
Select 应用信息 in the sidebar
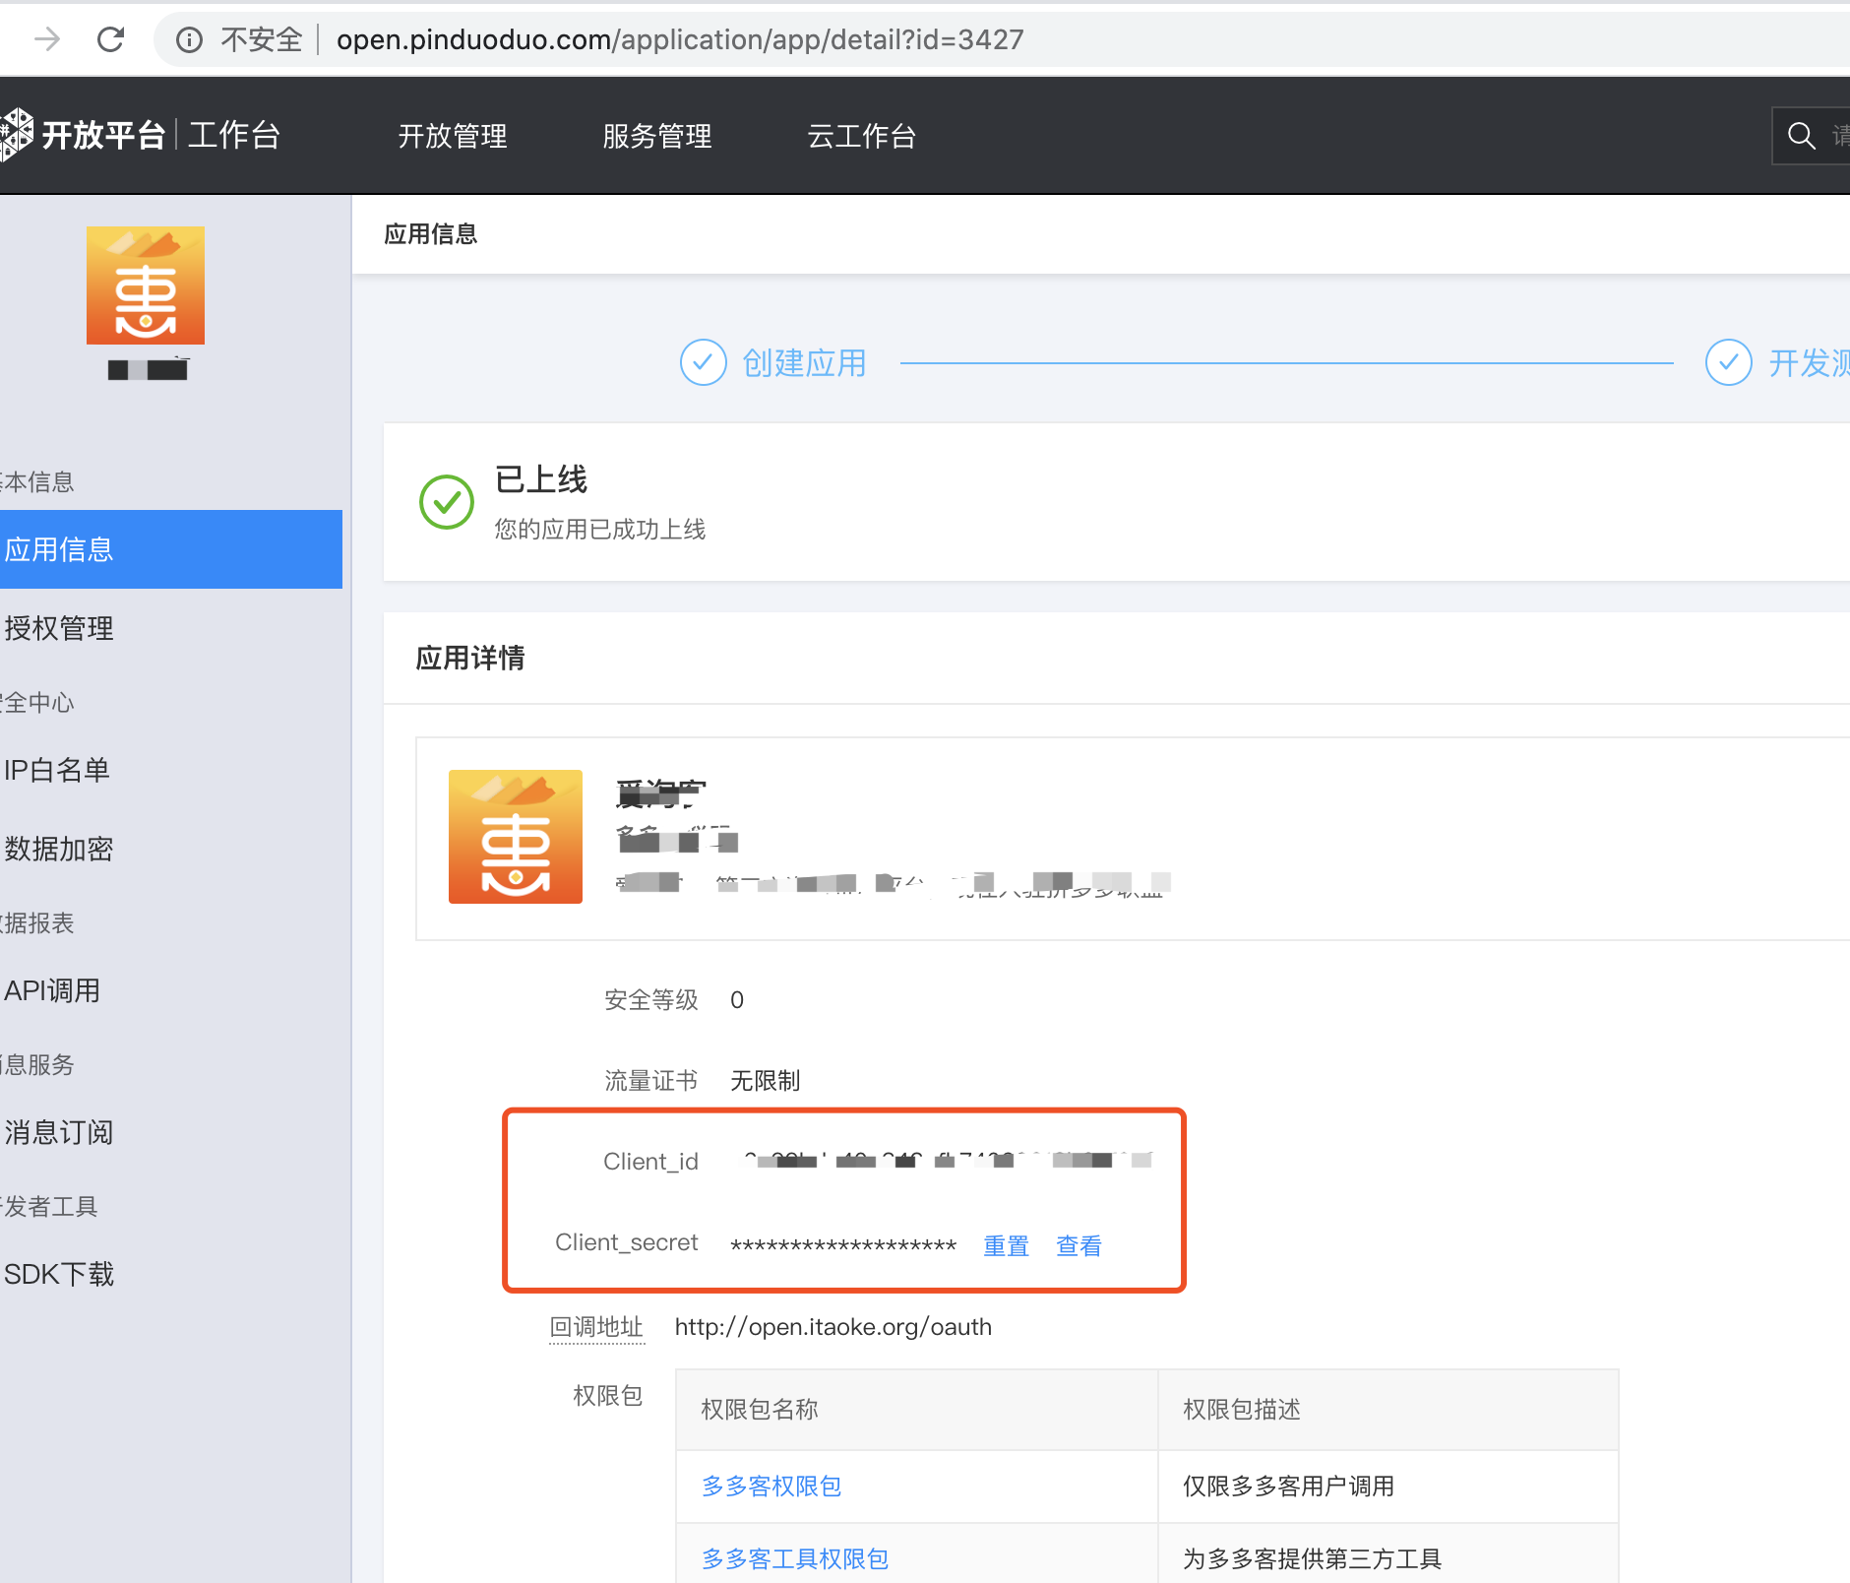pyautogui.click(x=171, y=549)
